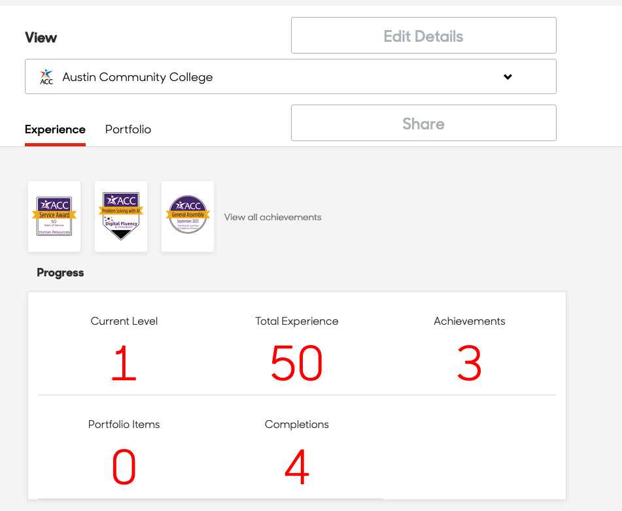Select the Portfolio Items value 0
This screenshot has height=511, width=622.
tap(124, 467)
